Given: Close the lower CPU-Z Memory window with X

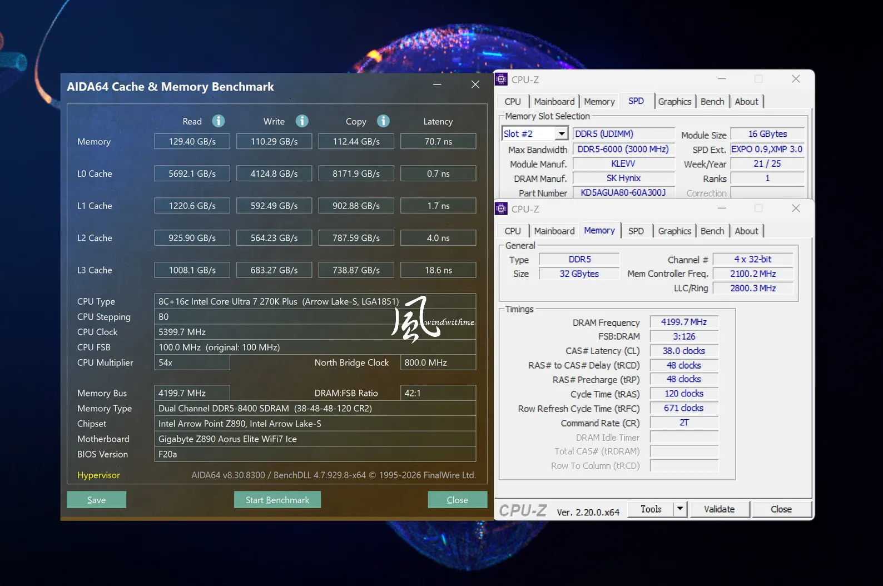Looking at the screenshot, I should 796,208.
